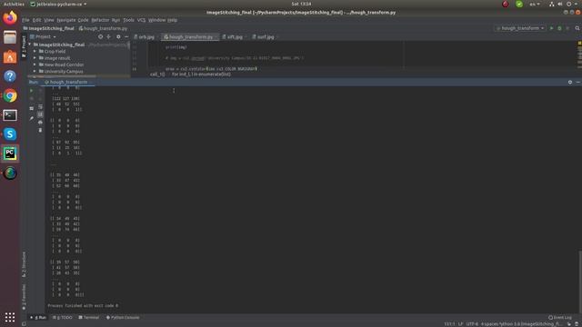Hide the Run tool window
Image resolution: width=582 pixels, height=327 pixels.
[x=578, y=82]
